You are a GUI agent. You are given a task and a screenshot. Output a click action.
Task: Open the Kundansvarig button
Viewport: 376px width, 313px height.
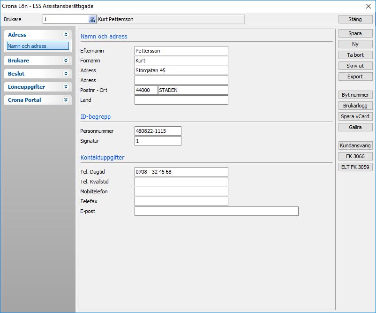coord(355,145)
